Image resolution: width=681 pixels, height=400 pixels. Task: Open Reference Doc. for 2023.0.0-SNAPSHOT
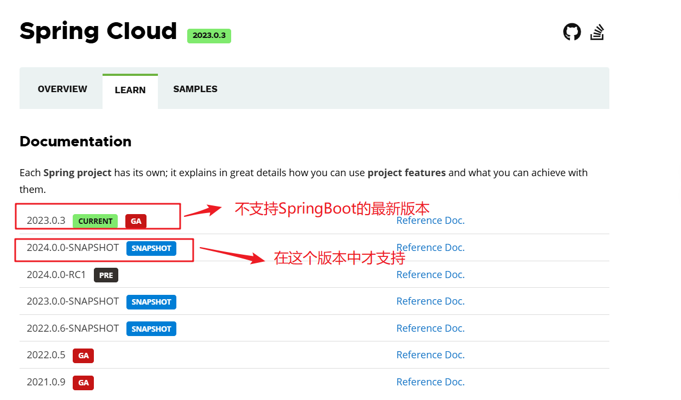(x=430, y=301)
